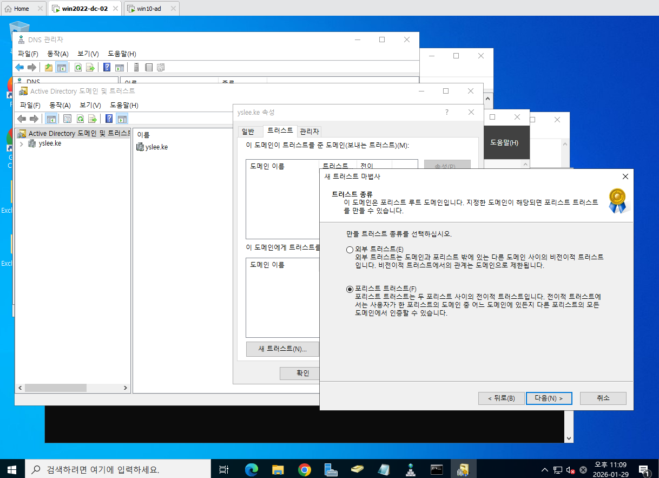Open Google Chrome from the taskbar
The image size is (659, 478).
tap(304, 469)
